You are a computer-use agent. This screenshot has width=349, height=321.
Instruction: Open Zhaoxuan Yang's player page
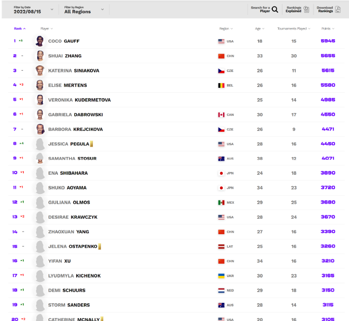[69, 232]
